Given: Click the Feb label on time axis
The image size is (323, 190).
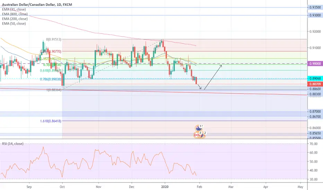Looking at the screenshot, I should pyautogui.click(x=199, y=187).
